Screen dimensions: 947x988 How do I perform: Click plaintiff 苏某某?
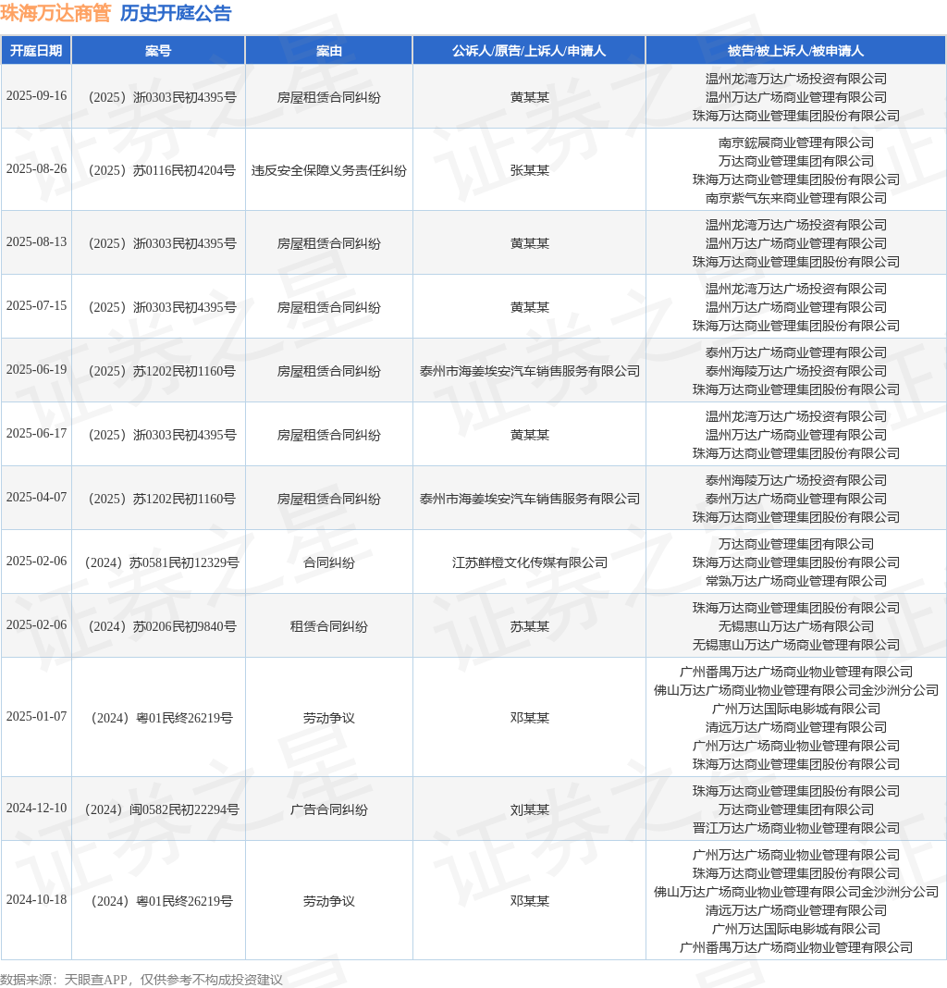(530, 626)
